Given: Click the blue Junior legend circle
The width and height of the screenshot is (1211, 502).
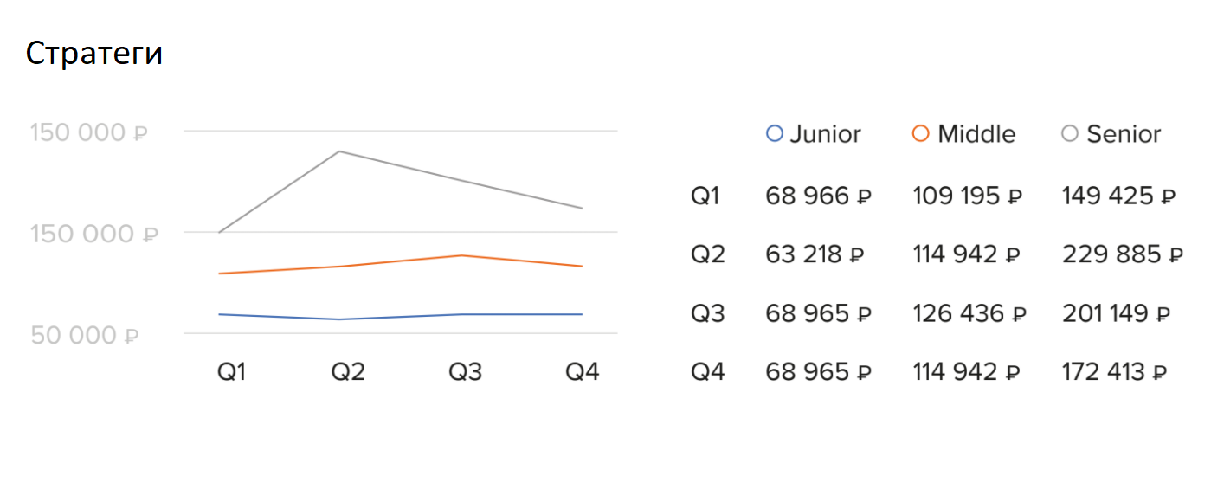Looking at the screenshot, I should (x=775, y=133).
